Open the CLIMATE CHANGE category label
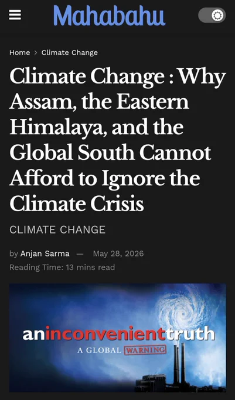 tap(57, 229)
